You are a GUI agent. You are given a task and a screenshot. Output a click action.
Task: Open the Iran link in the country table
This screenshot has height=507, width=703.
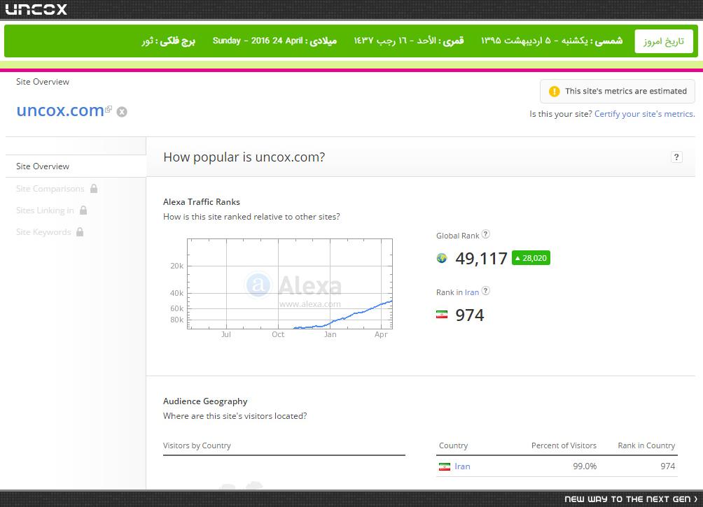(x=462, y=466)
